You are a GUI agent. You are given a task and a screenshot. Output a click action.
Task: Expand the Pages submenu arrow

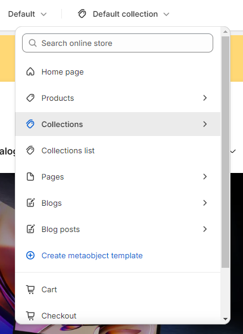pyautogui.click(x=205, y=177)
